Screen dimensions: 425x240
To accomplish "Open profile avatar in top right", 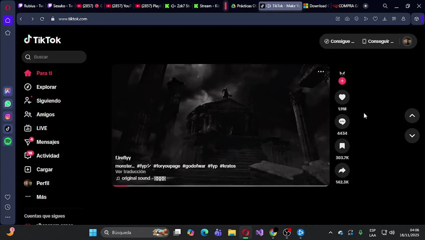I will (407, 41).
